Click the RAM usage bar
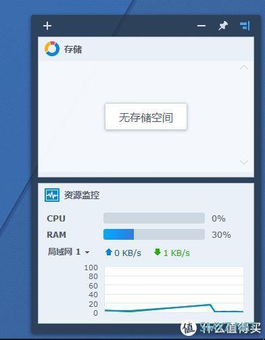This screenshot has width=265, height=340. [154, 234]
